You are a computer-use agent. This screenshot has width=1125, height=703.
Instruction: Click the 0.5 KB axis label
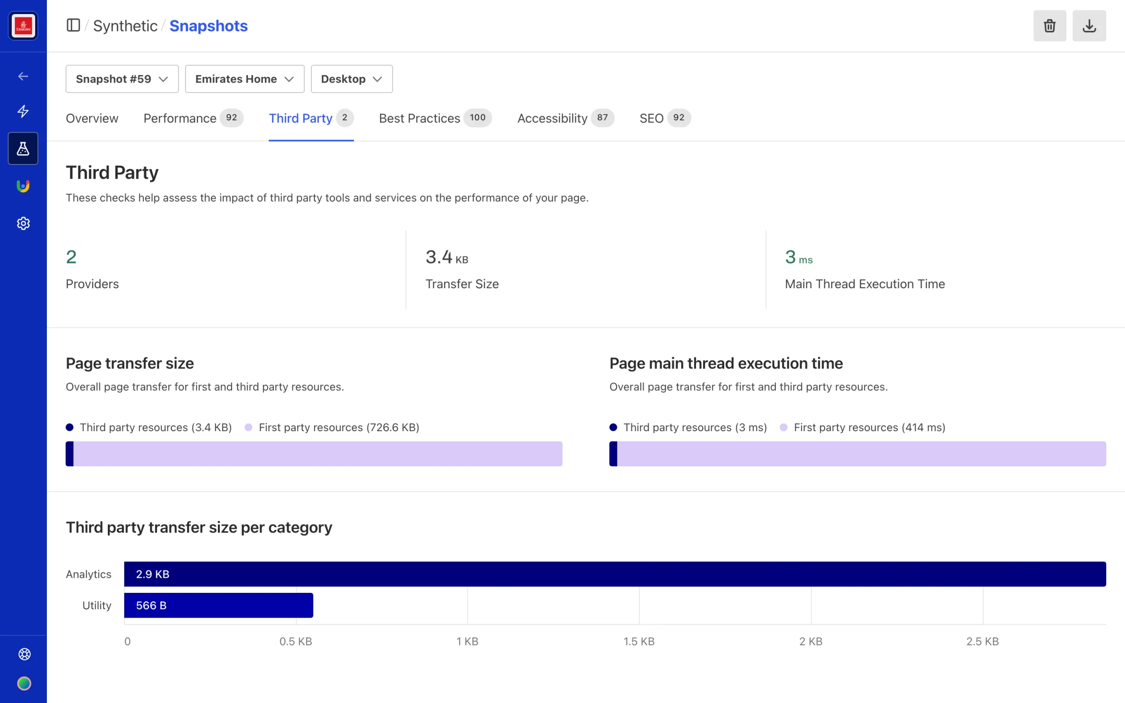coord(296,642)
